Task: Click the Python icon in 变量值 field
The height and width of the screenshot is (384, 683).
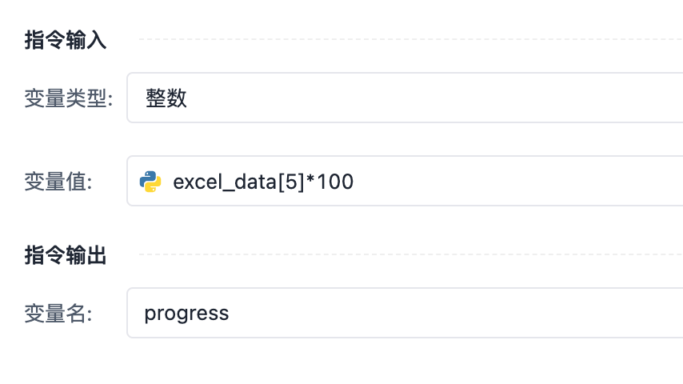Action: point(150,182)
